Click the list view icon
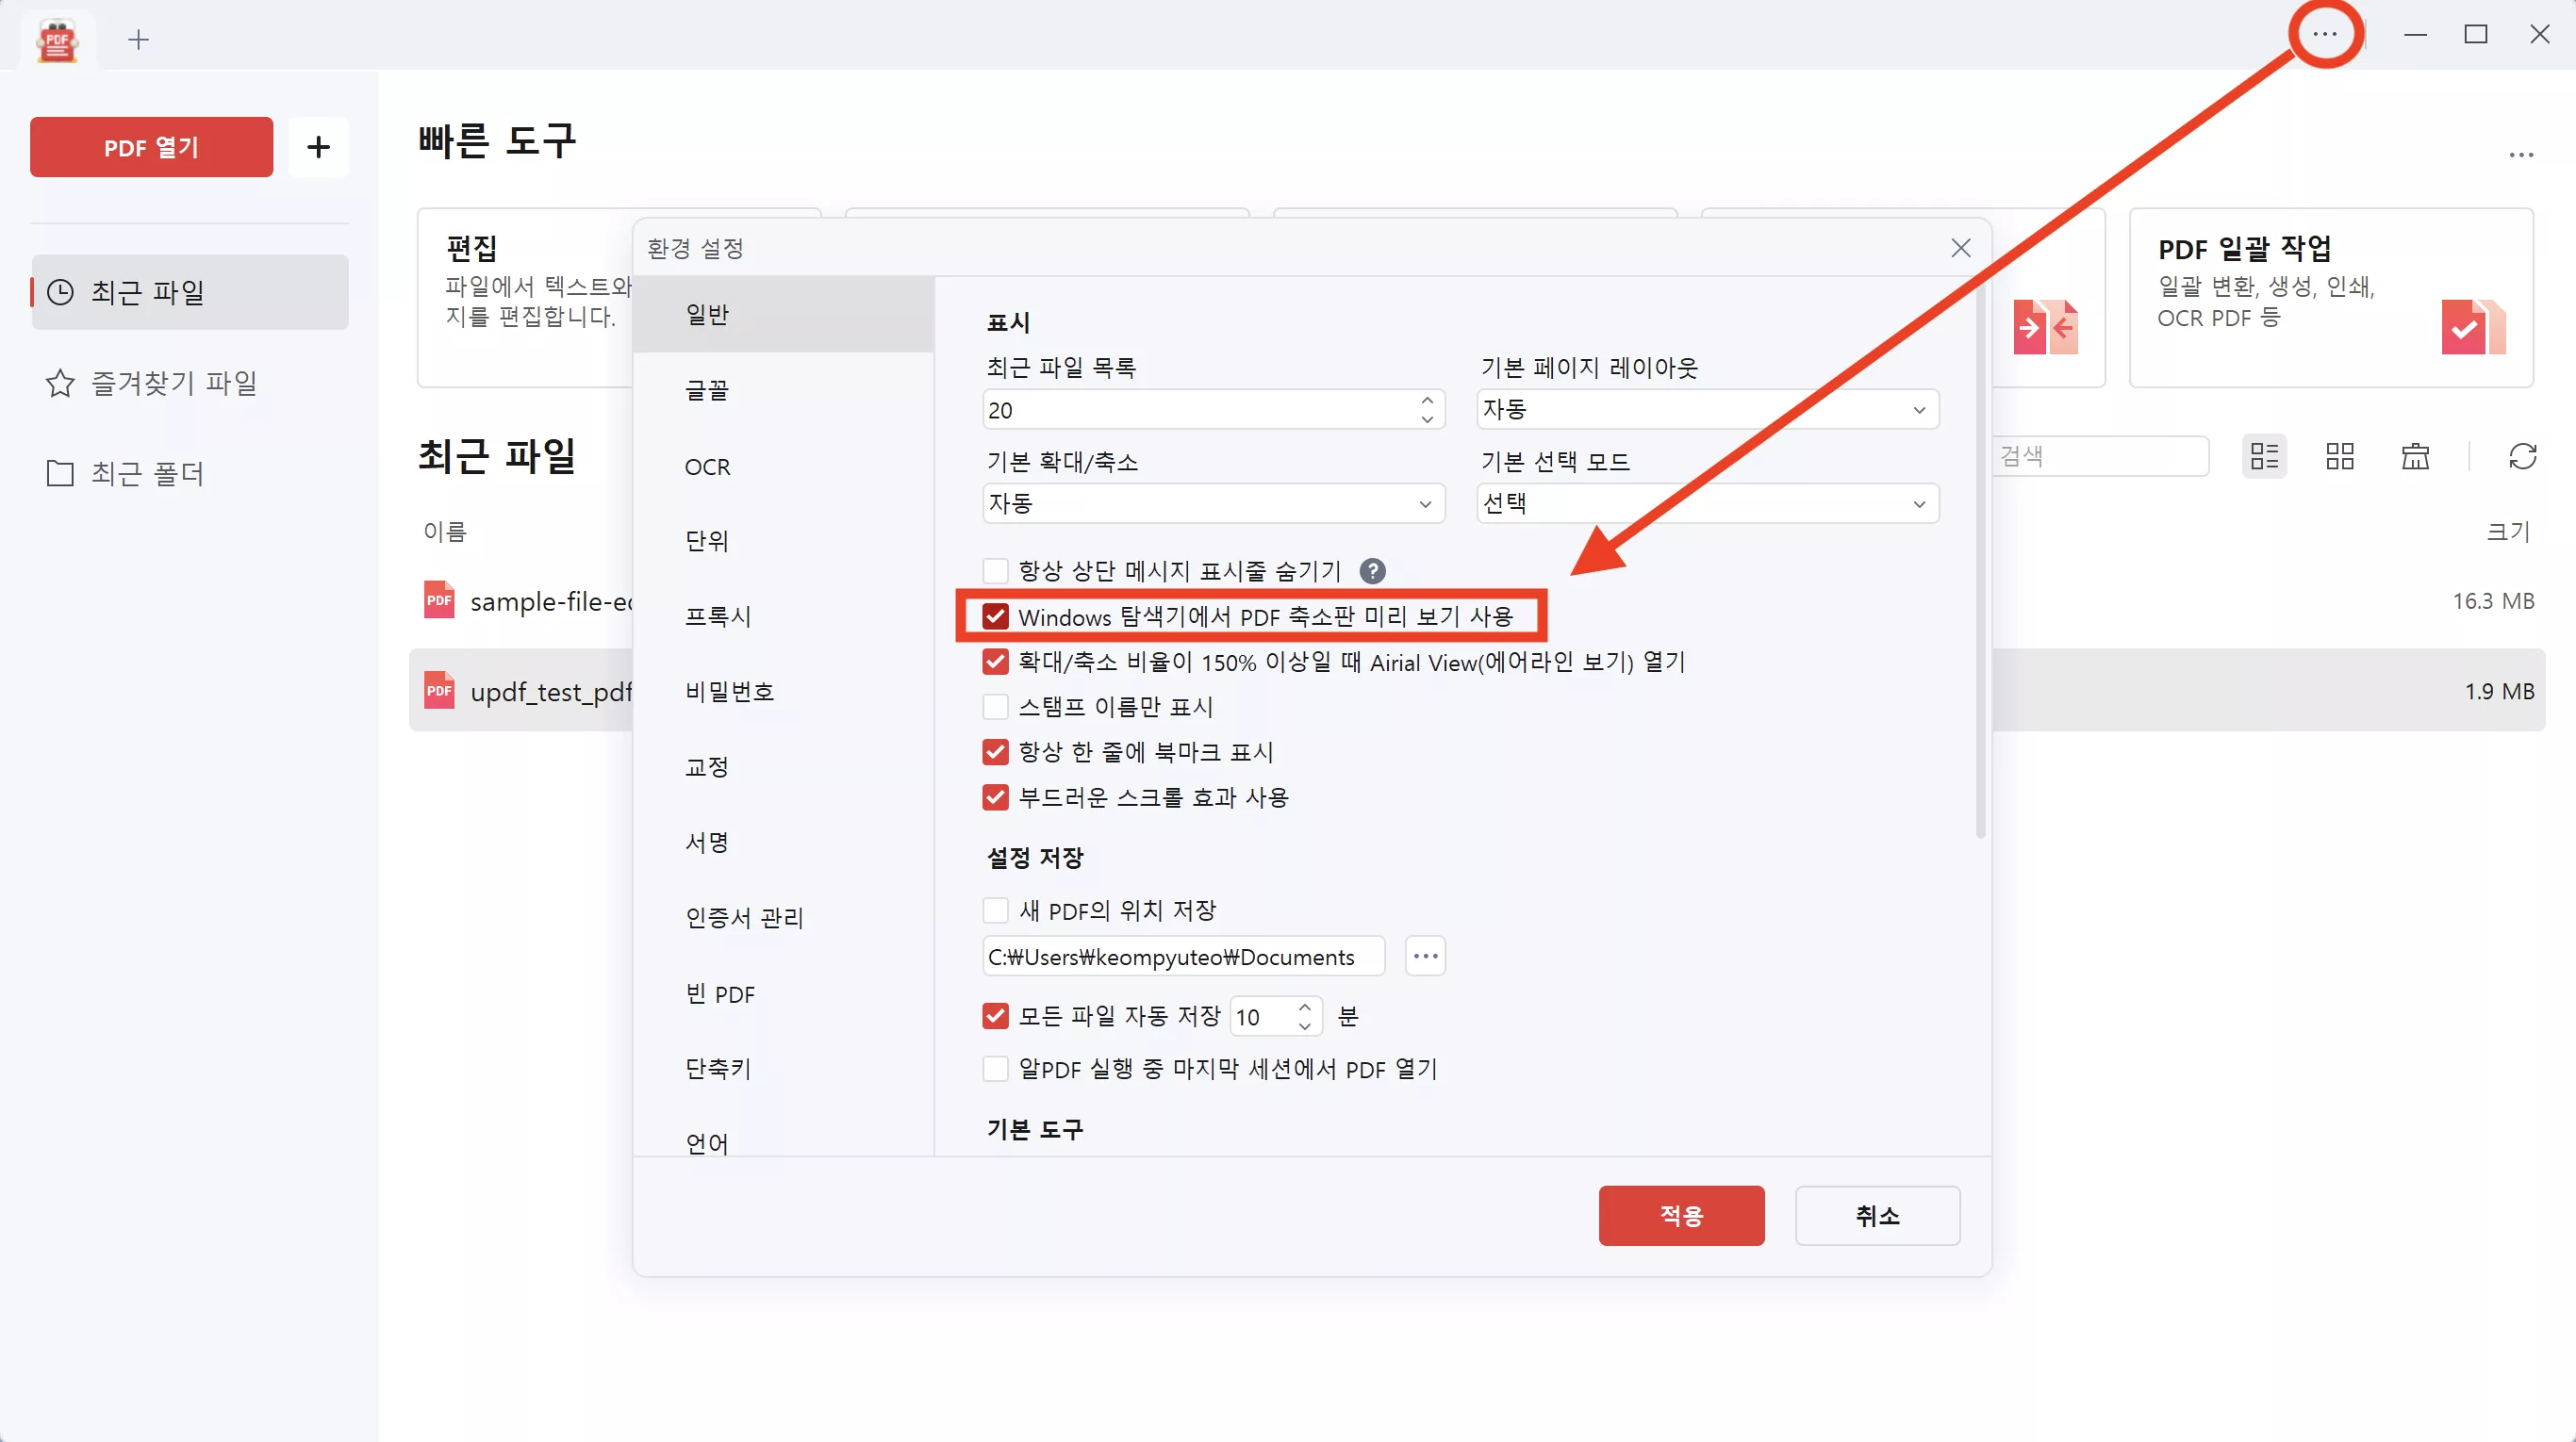 (x=2264, y=455)
